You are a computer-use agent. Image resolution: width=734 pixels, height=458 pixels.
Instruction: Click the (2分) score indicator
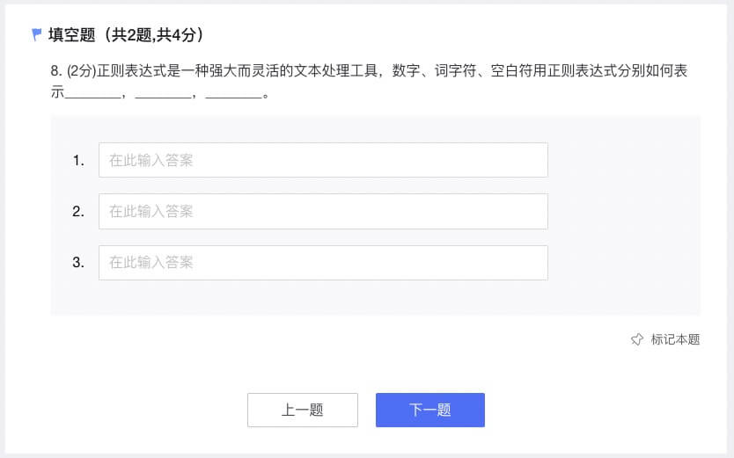pyautogui.click(x=82, y=71)
